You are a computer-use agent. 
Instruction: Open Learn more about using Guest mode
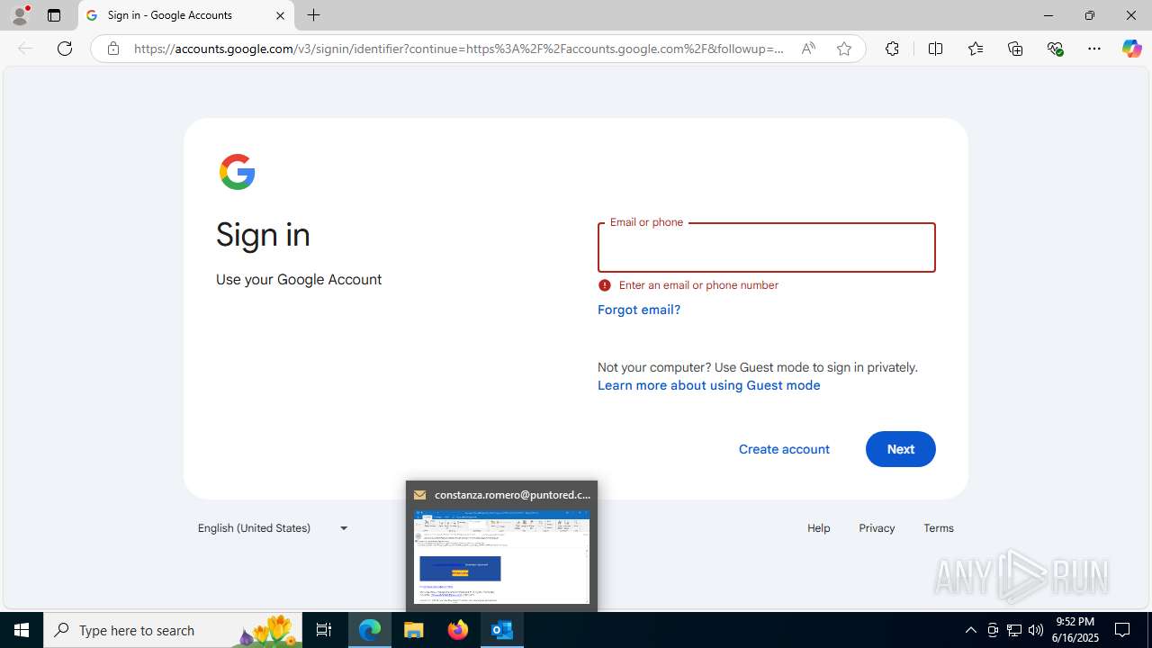709,385
